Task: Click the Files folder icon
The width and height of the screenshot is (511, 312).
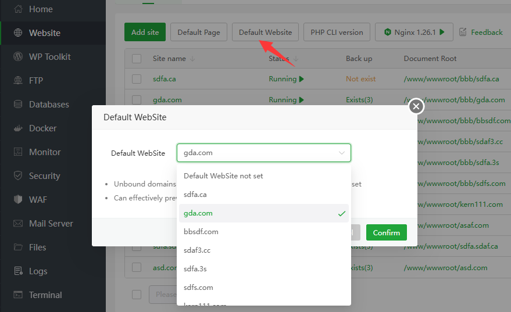Action: coord(18,247)
